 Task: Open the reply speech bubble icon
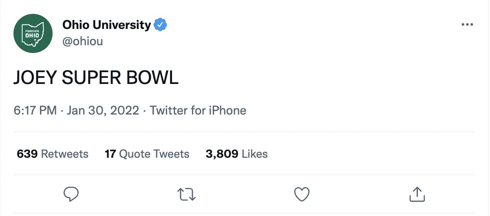(71, 194)
